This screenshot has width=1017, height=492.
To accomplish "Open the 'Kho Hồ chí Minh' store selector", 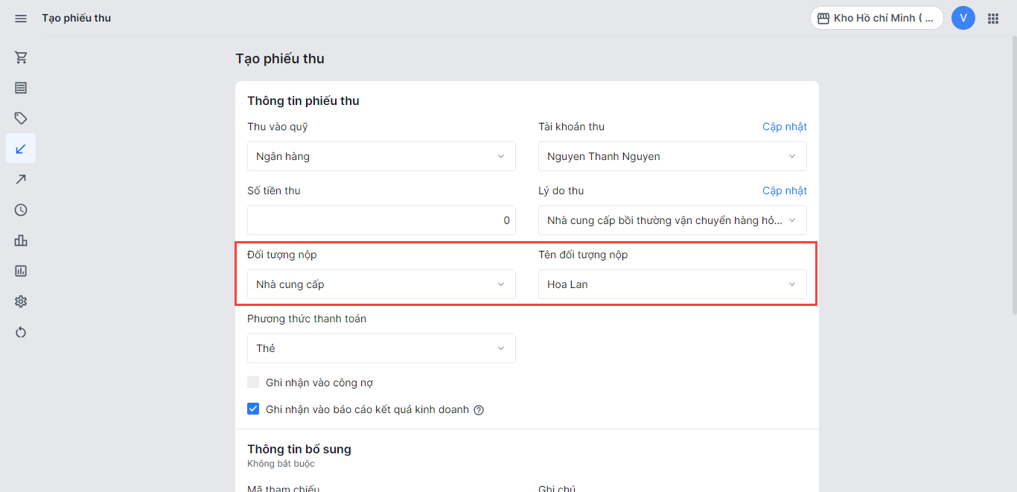I will [x=876, y=18].
